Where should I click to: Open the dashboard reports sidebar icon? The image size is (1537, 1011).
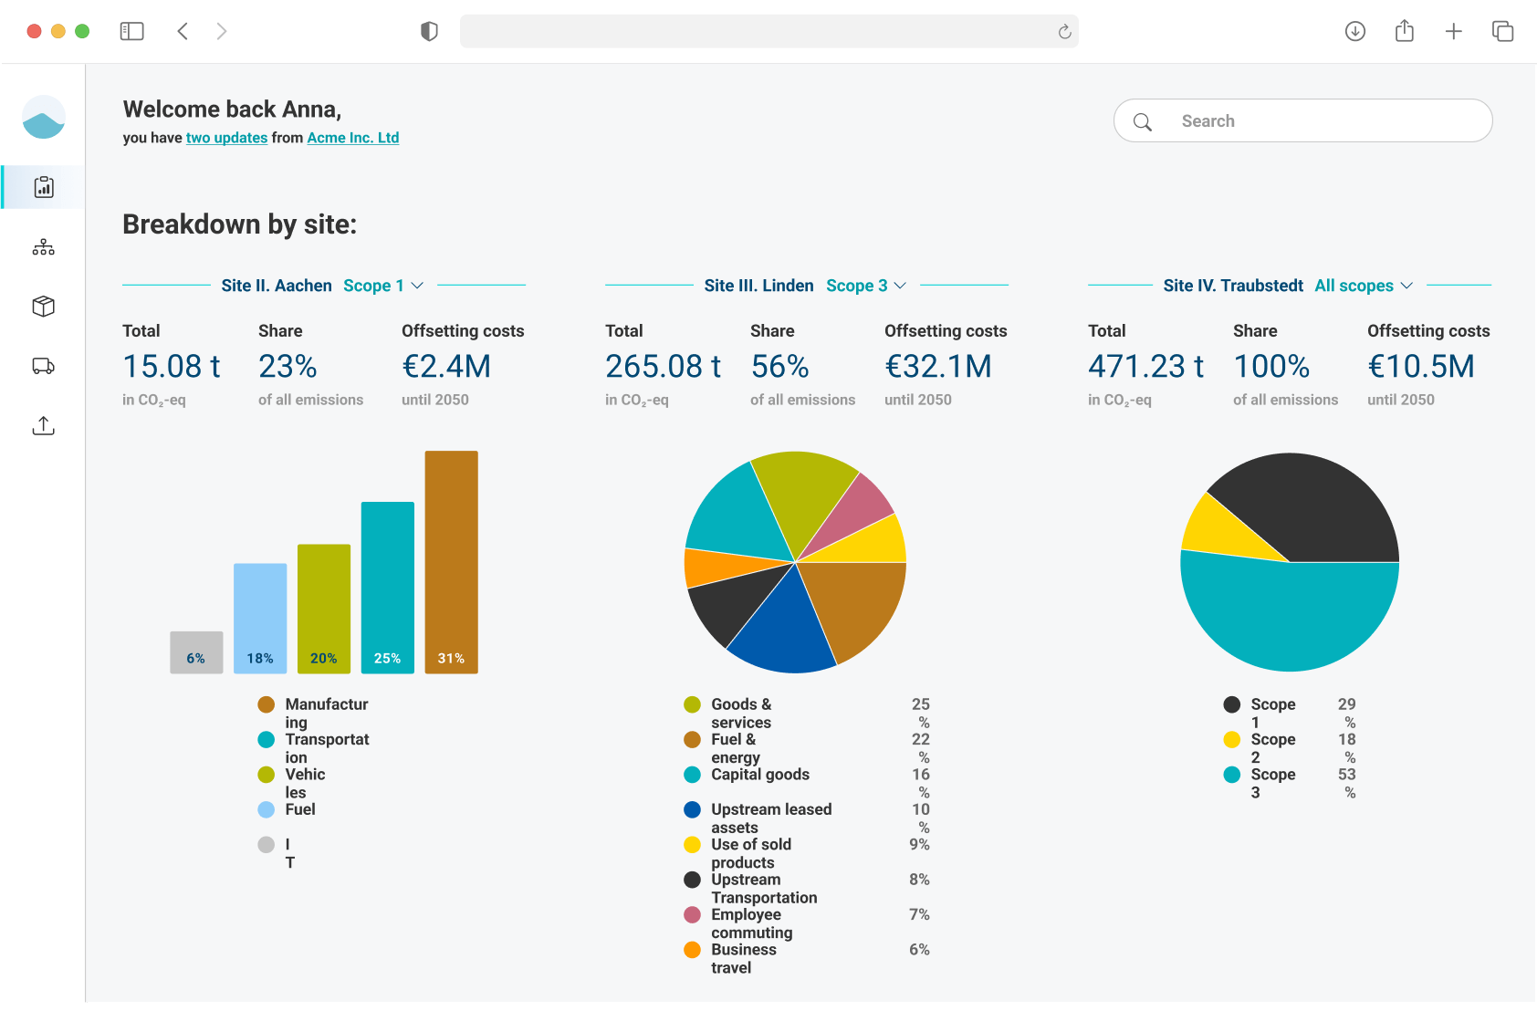(x=44, y=187)
